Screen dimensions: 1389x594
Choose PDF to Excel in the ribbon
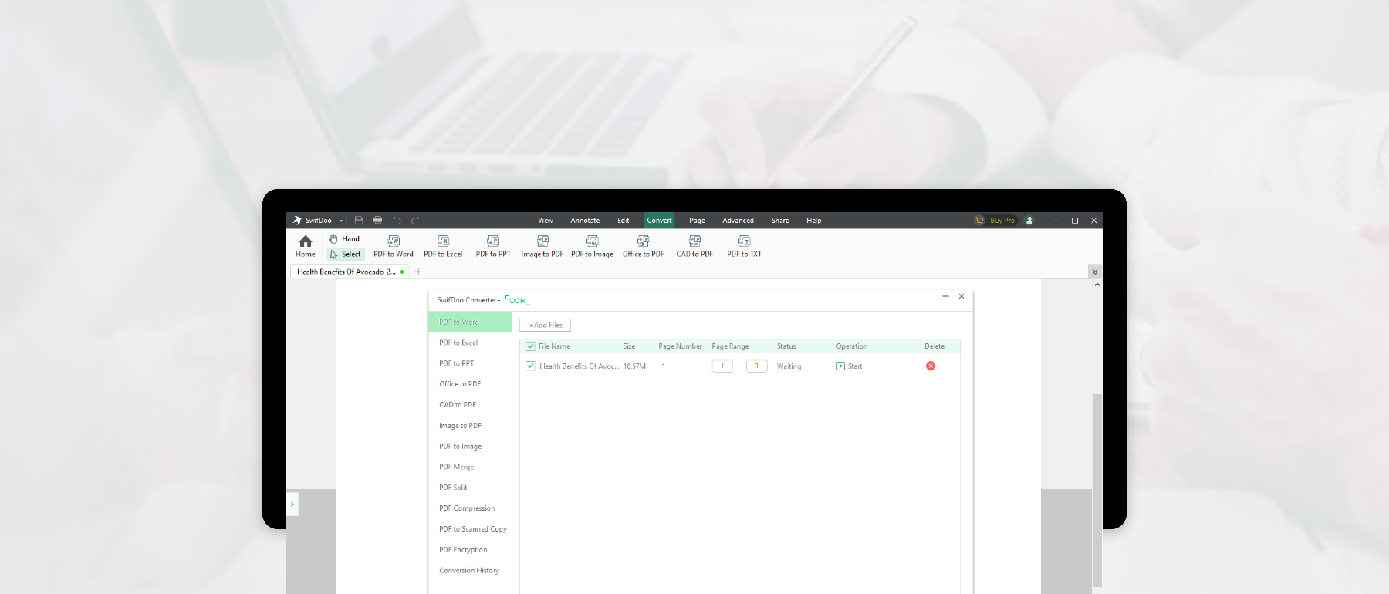[x=443, y=246]
